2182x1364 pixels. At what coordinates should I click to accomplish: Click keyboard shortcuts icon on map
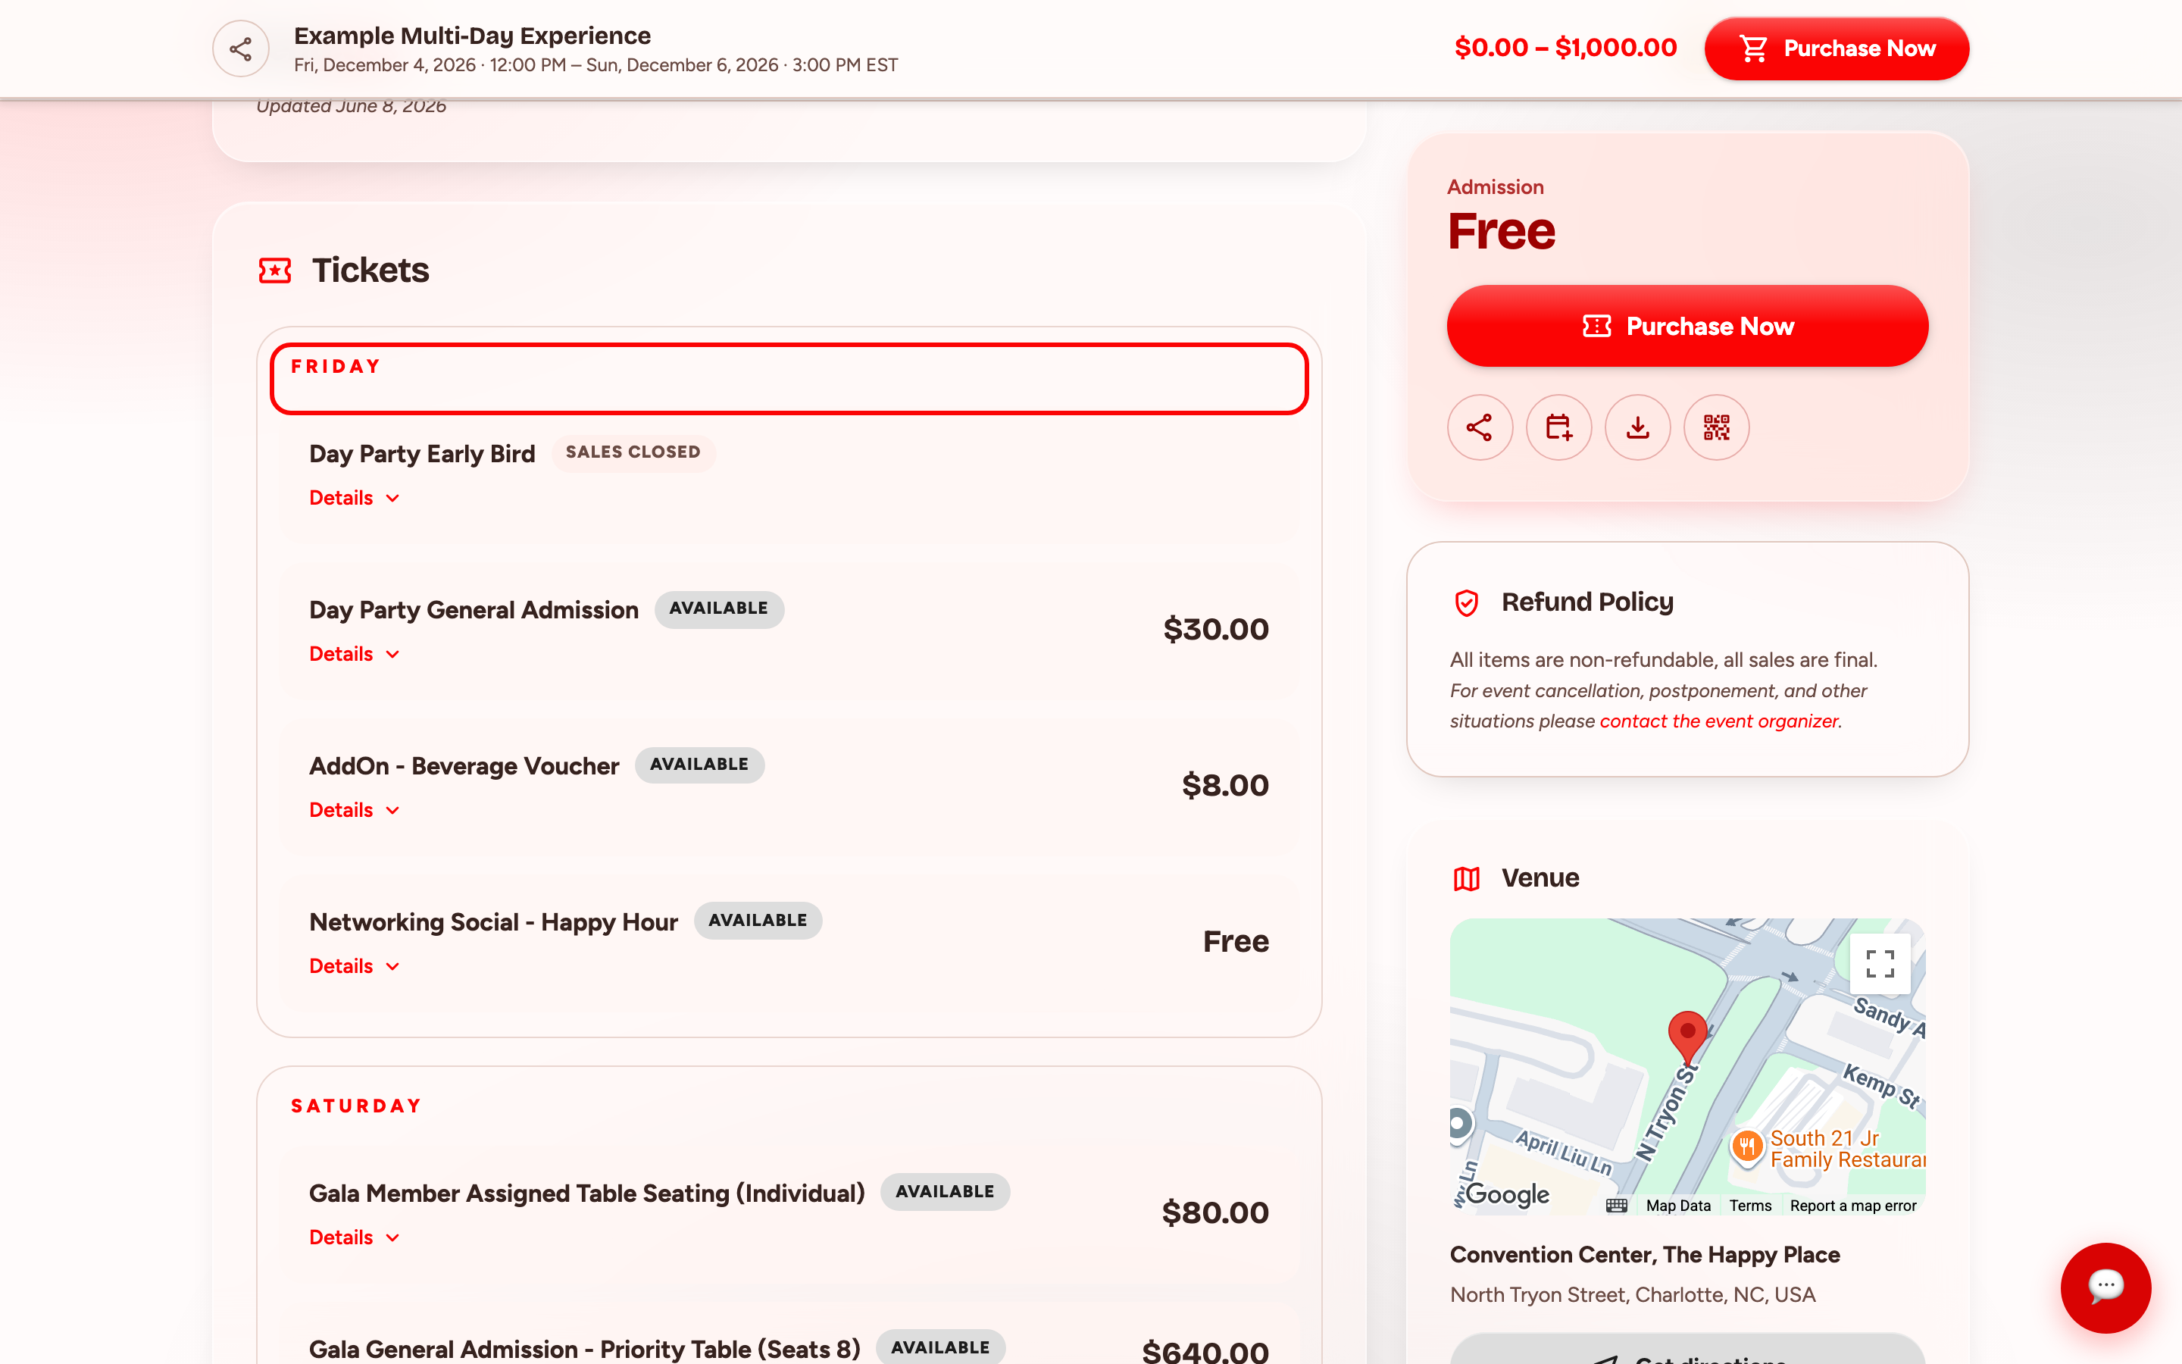1617,1206
